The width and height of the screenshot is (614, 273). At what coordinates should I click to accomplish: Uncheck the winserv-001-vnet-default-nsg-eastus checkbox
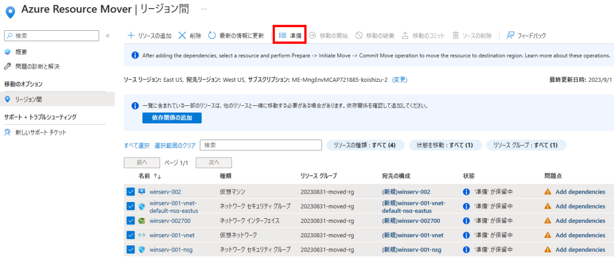click(130, 206)
